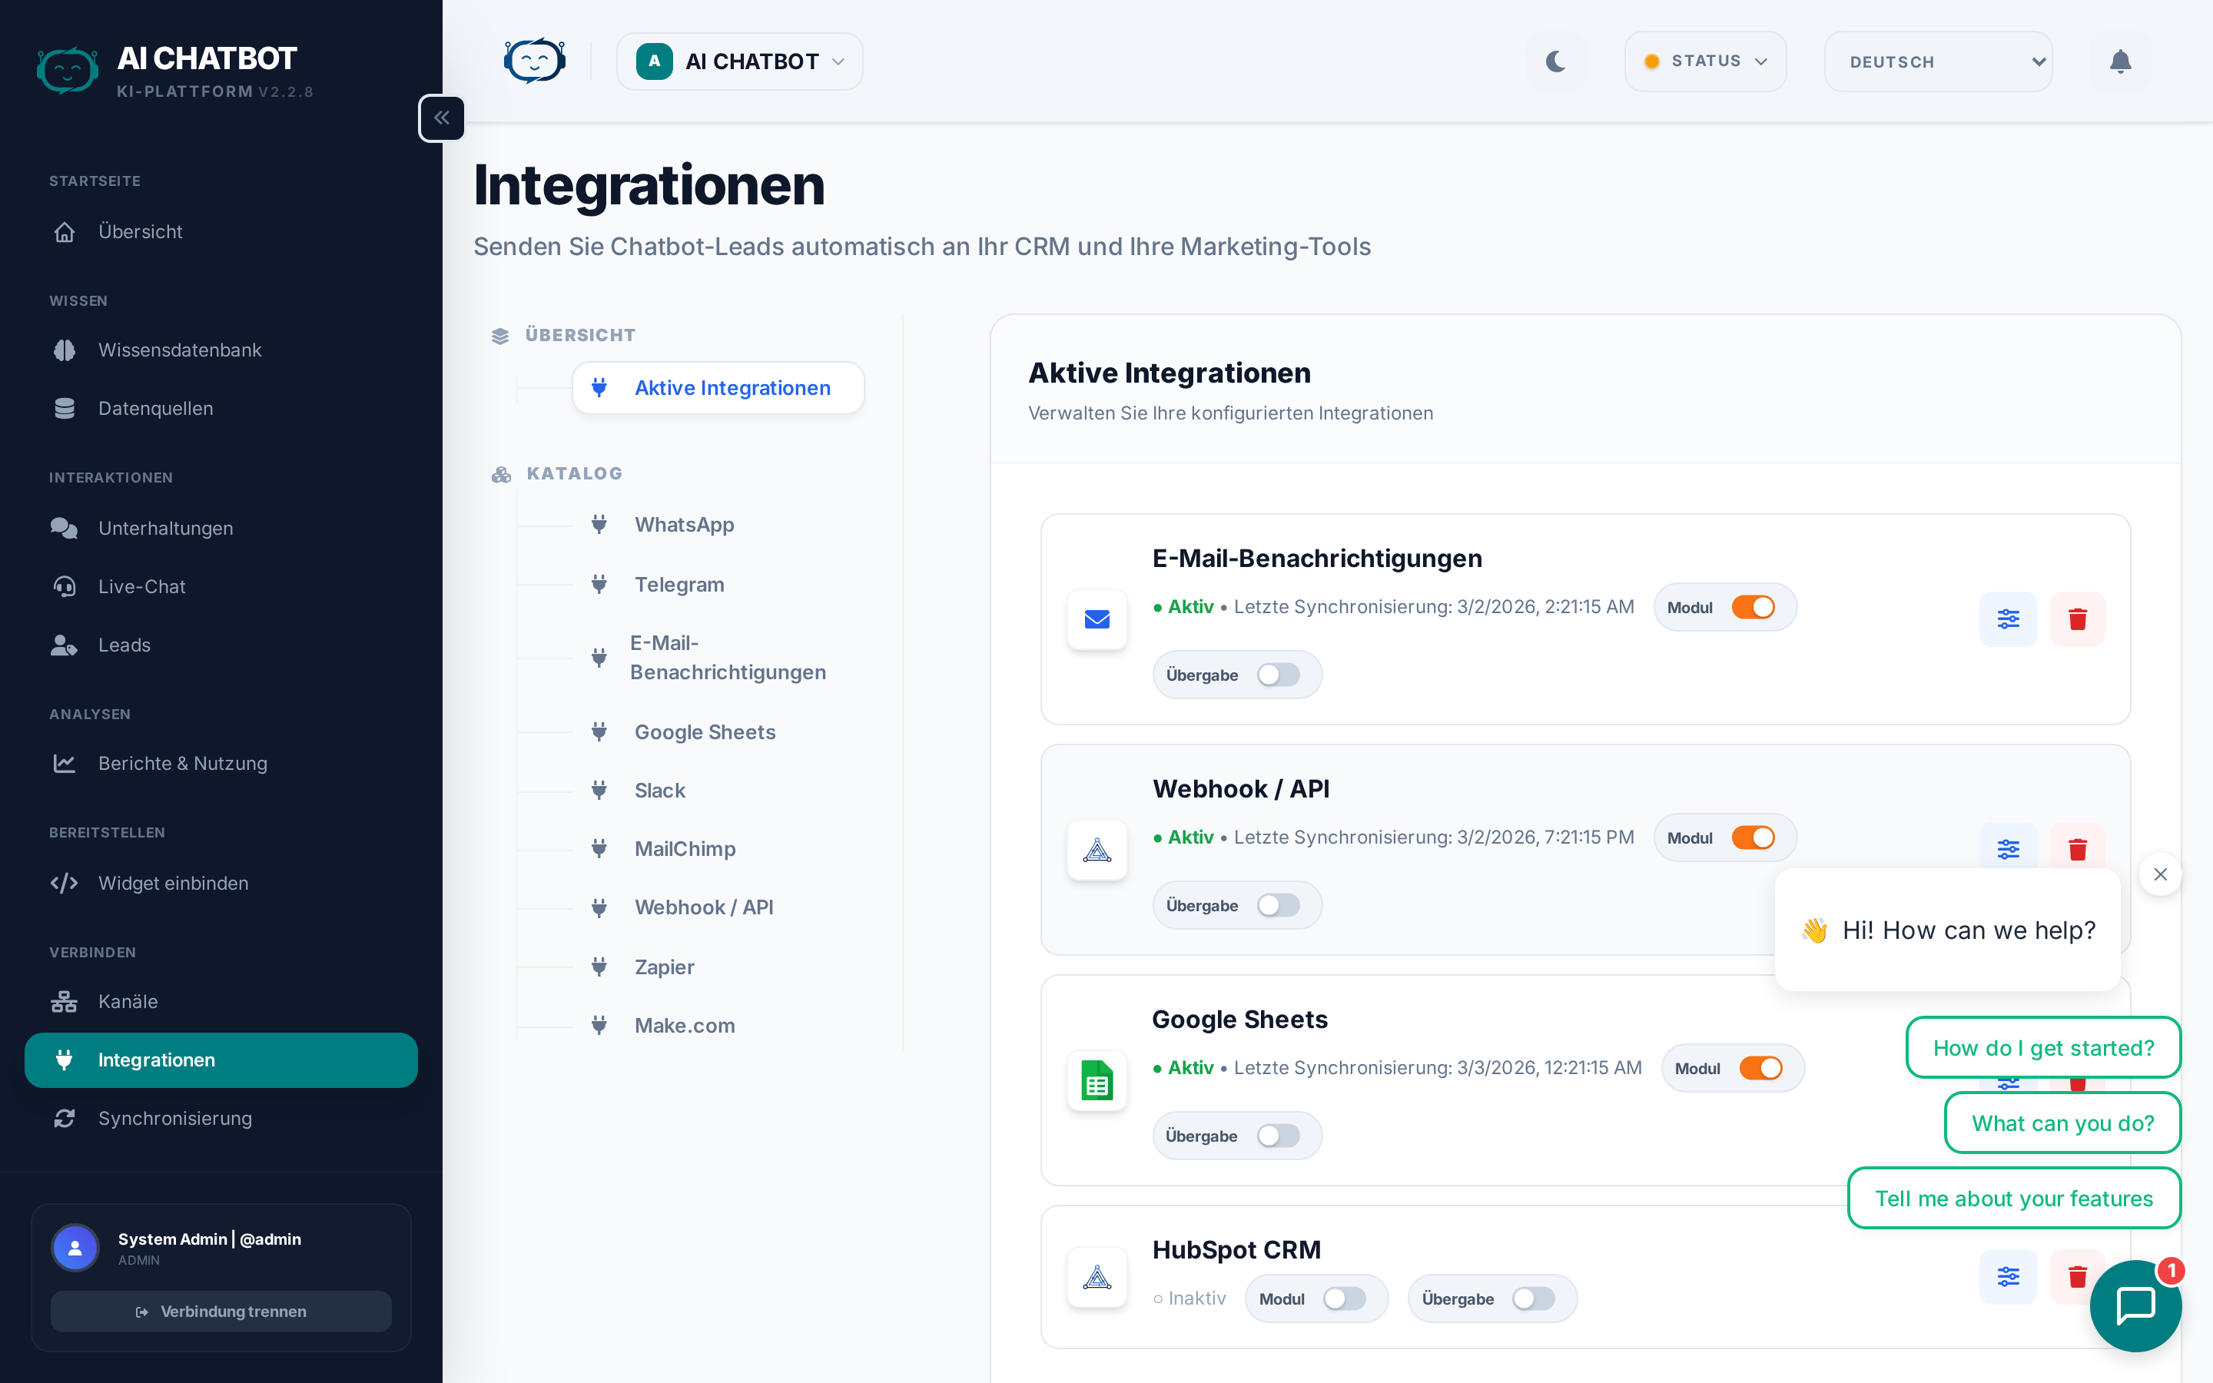Expand the STATUS dropdown

[x=1704, y=61]
